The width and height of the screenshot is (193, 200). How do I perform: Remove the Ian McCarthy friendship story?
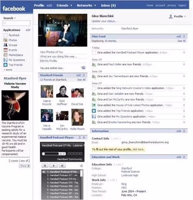click(x=184, y=100)
